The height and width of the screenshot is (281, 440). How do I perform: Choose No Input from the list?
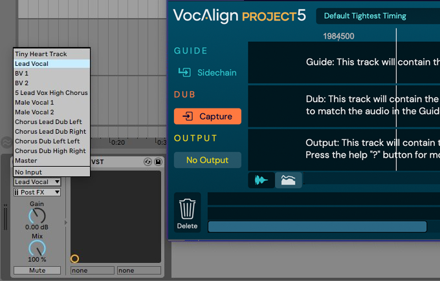click(x=28, y=172)
